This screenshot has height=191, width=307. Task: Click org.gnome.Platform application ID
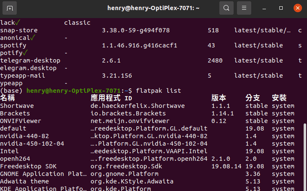[x=124, y=174]
